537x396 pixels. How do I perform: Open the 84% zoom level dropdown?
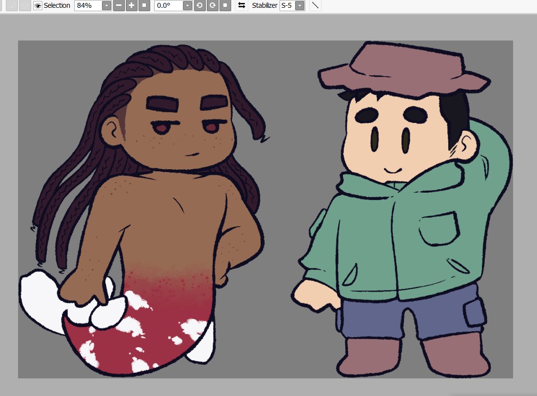tap(106, 6)
